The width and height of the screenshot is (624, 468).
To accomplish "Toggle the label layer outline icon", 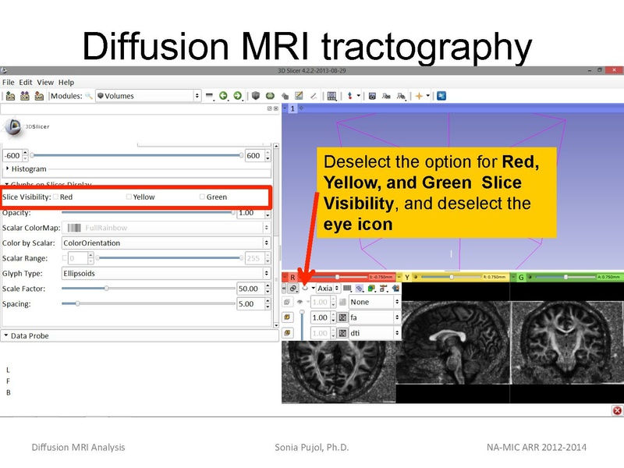I will pos(342,302).
